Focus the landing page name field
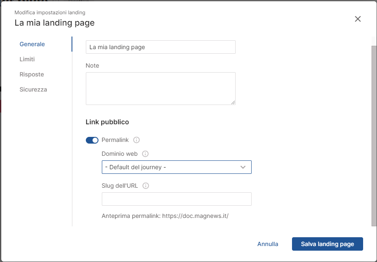Image resolution: width=377 pixels, height=262 pixels. pyautogui.click(x=160, y=47)
